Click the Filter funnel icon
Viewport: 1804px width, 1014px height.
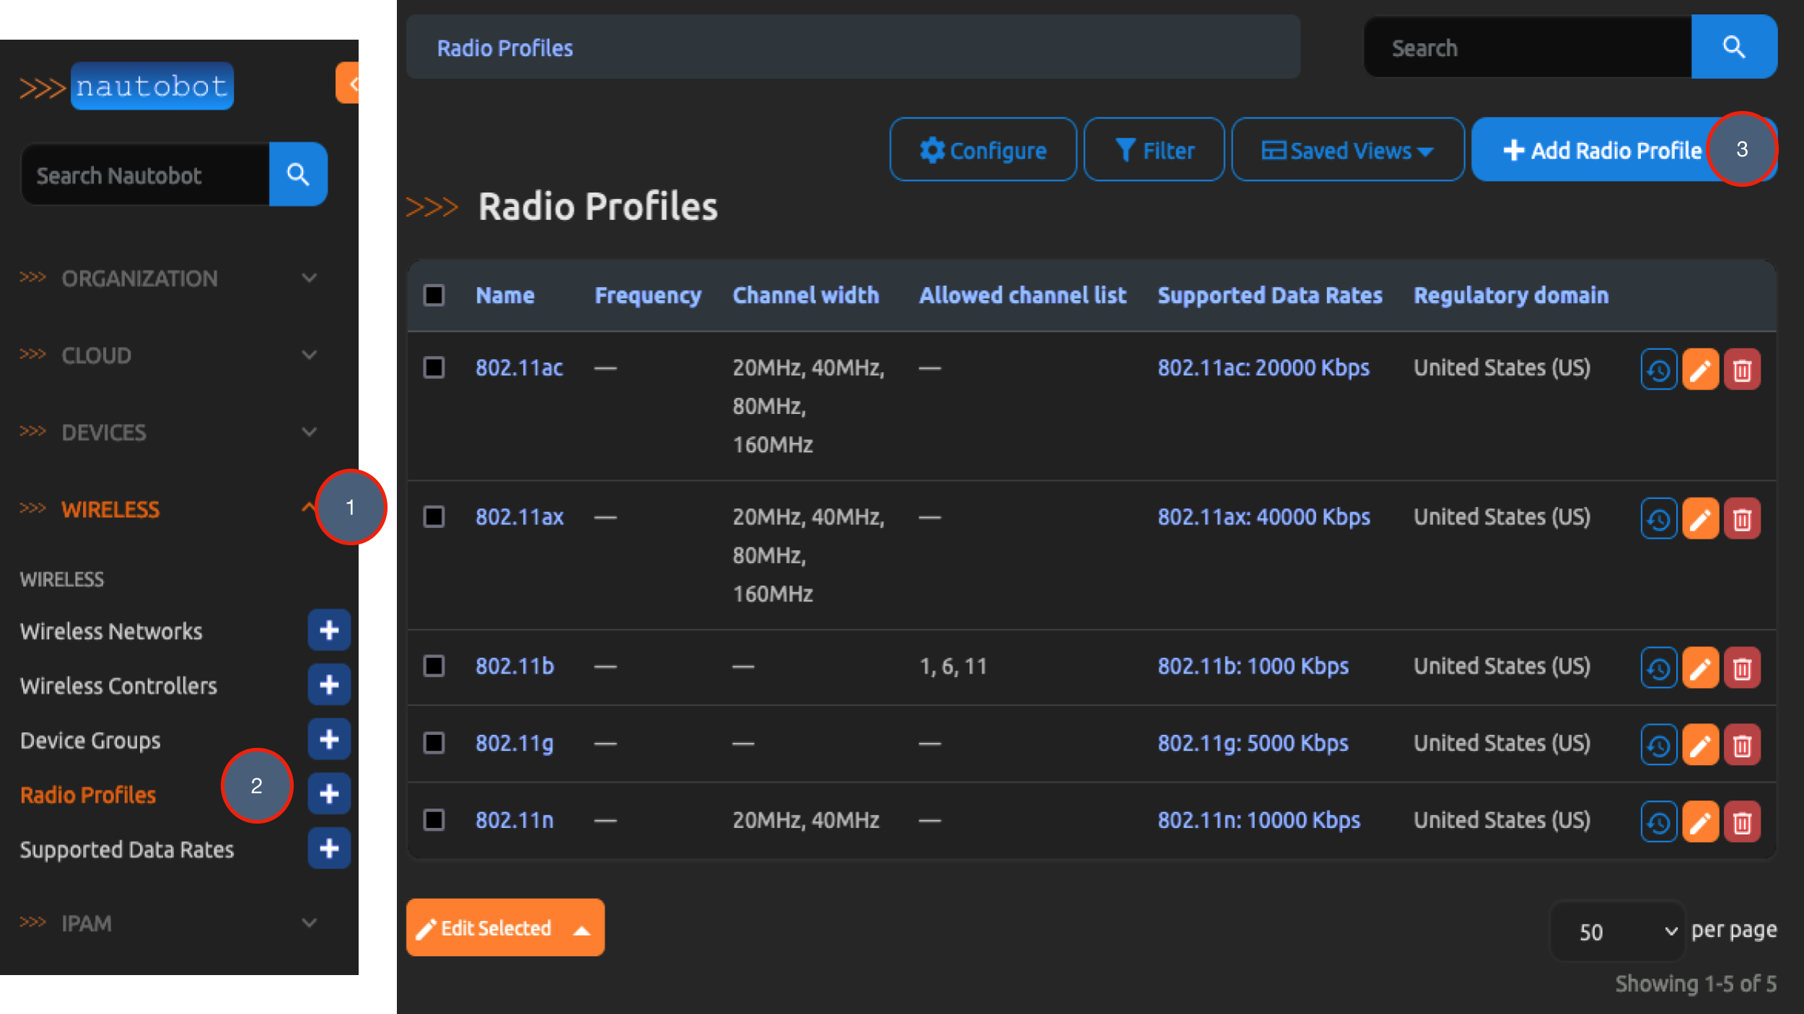click(x=1152, y=149)
